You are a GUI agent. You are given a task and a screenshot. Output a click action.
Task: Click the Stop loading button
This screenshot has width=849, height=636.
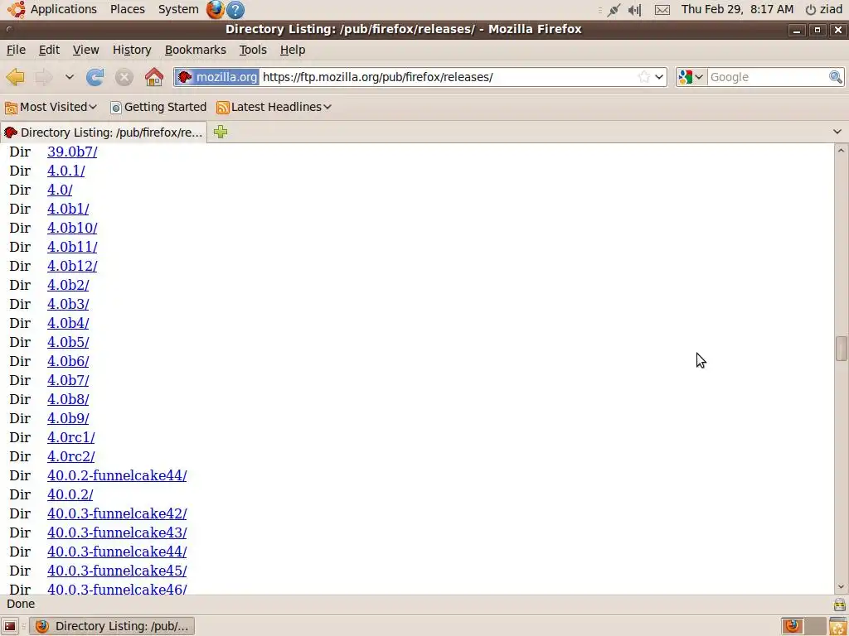tap(124, 77)
